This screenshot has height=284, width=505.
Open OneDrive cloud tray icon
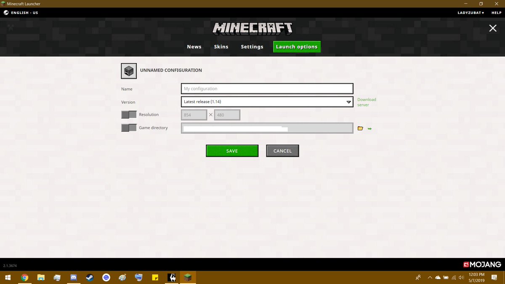438,278
